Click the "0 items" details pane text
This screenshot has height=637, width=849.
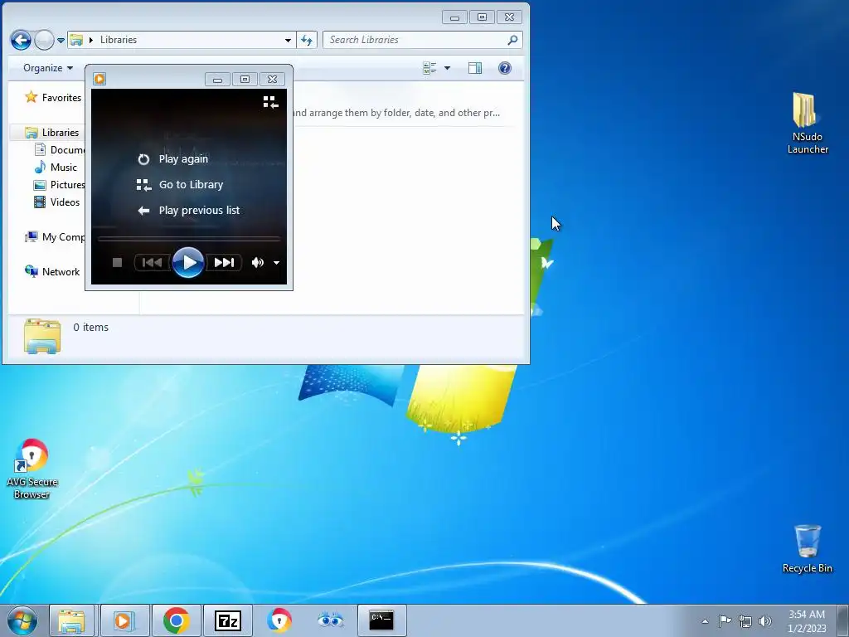coord(91,327)
